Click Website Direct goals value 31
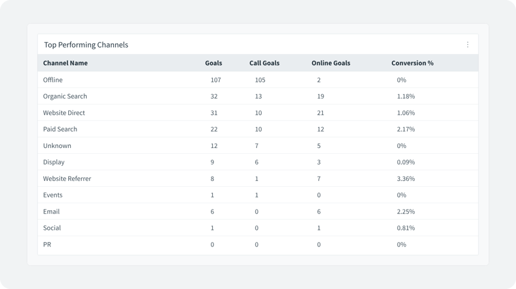This screenshot has height=289, width=516. pyautogui.click(x=214, y=113)
